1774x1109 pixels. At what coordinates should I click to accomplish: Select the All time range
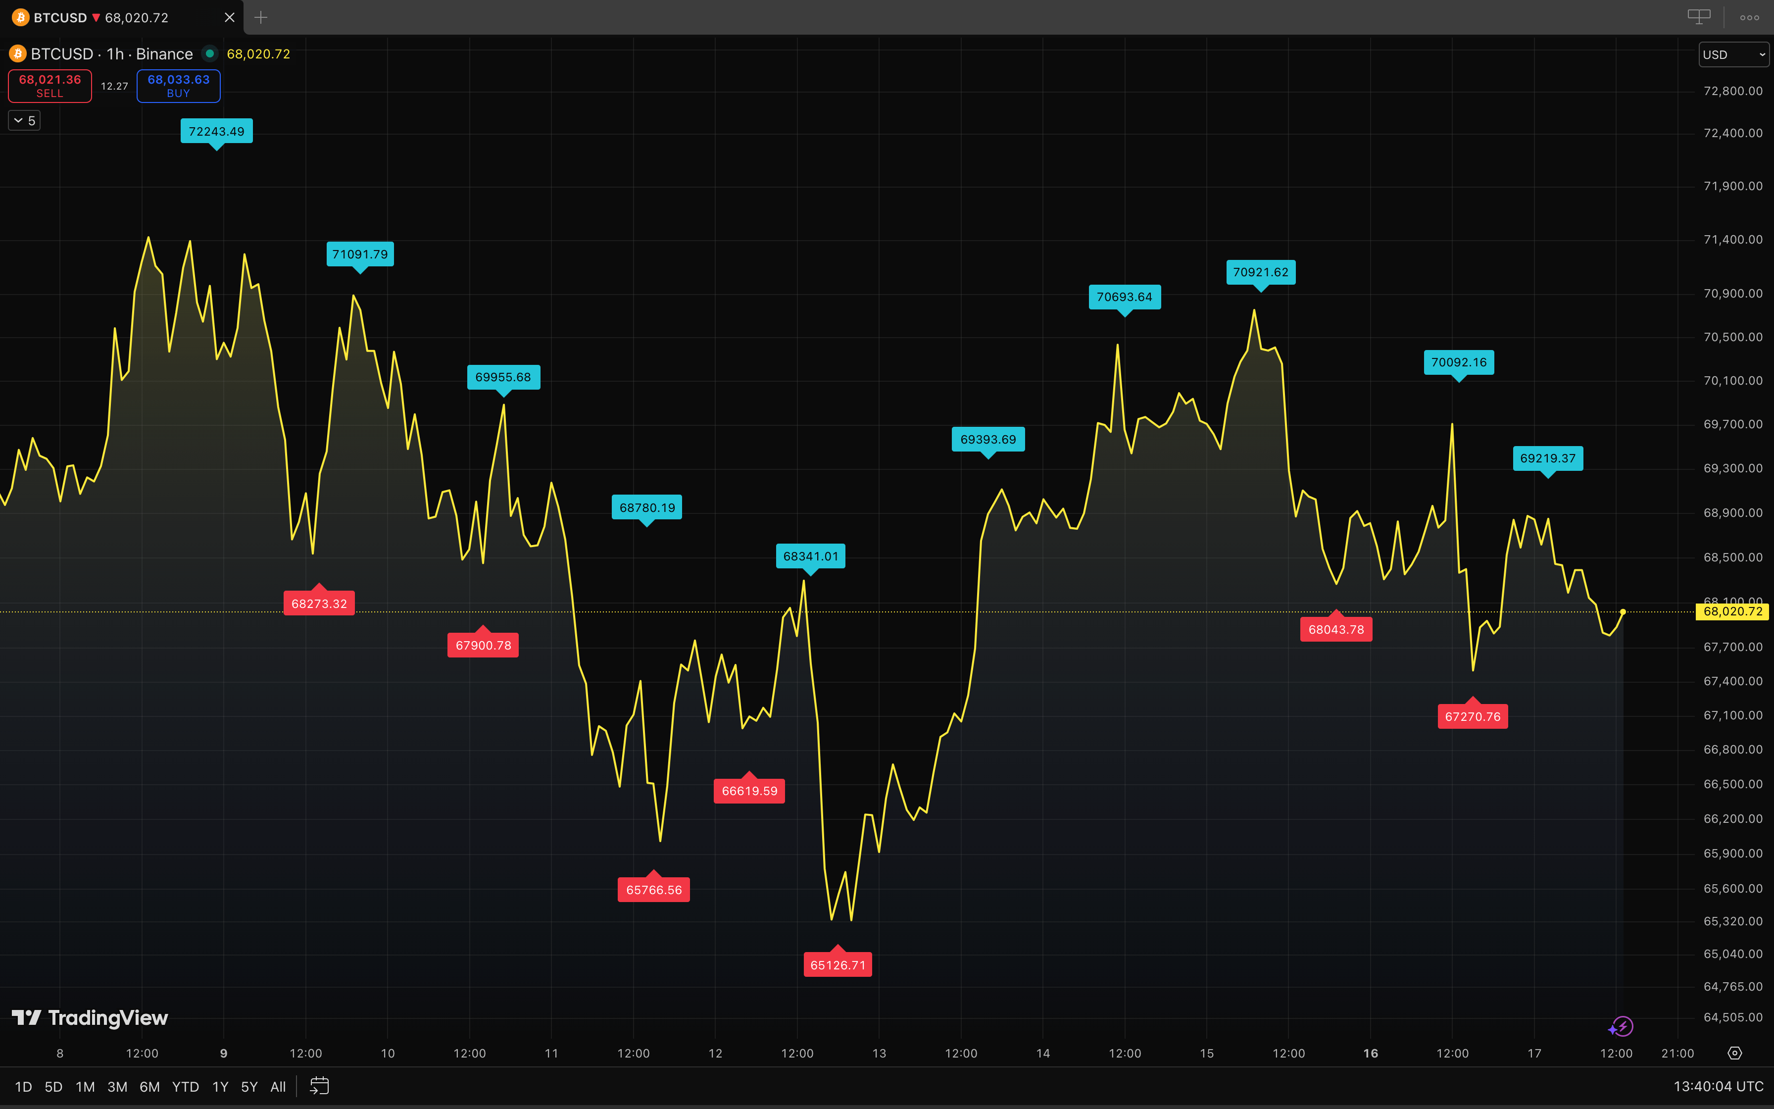pyautogui.click(x=278, y=1086)
